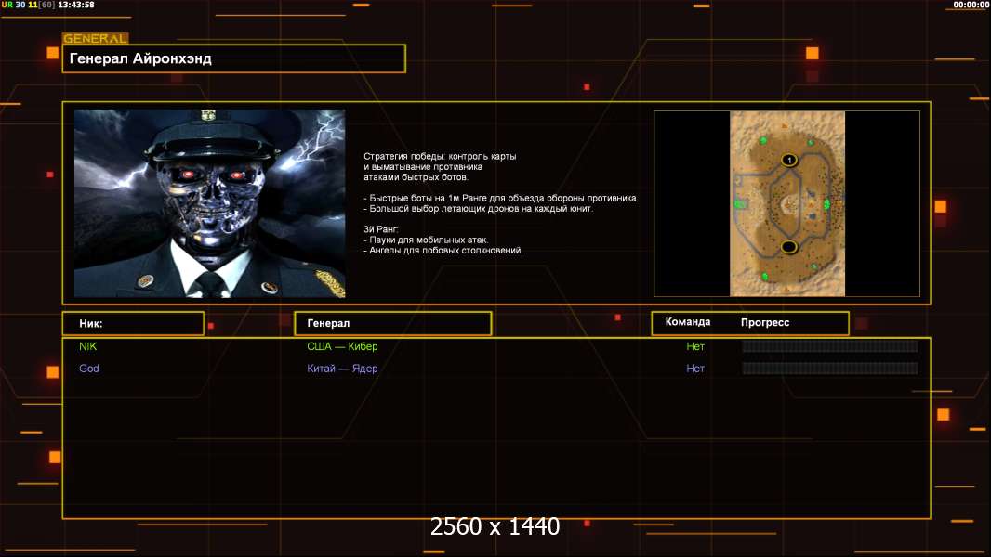Click the 'Нет' team value in the NIK row

coord(695,346)
